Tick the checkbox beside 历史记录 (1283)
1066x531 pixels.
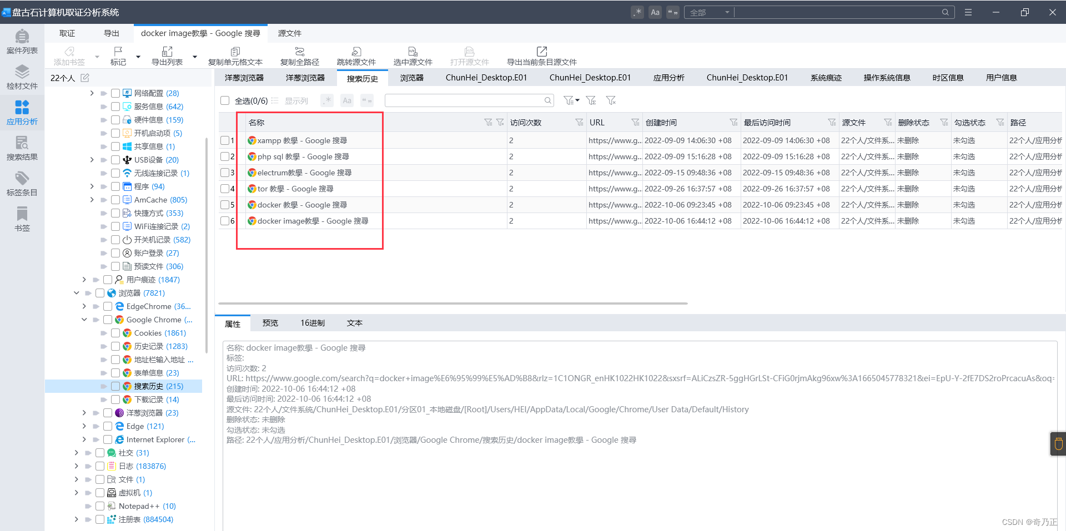[115, 346]
